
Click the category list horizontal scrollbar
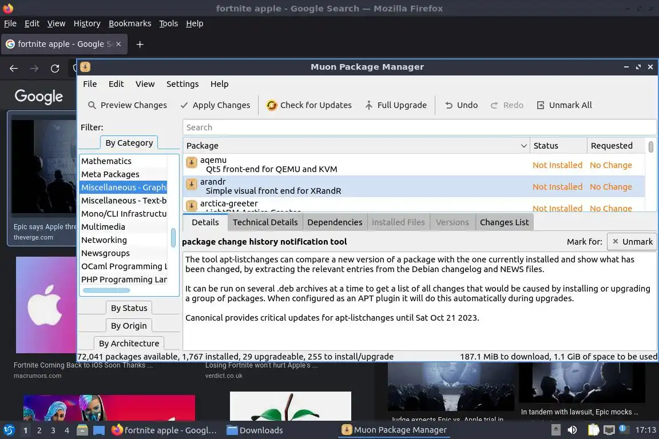[x=106, y=290]
